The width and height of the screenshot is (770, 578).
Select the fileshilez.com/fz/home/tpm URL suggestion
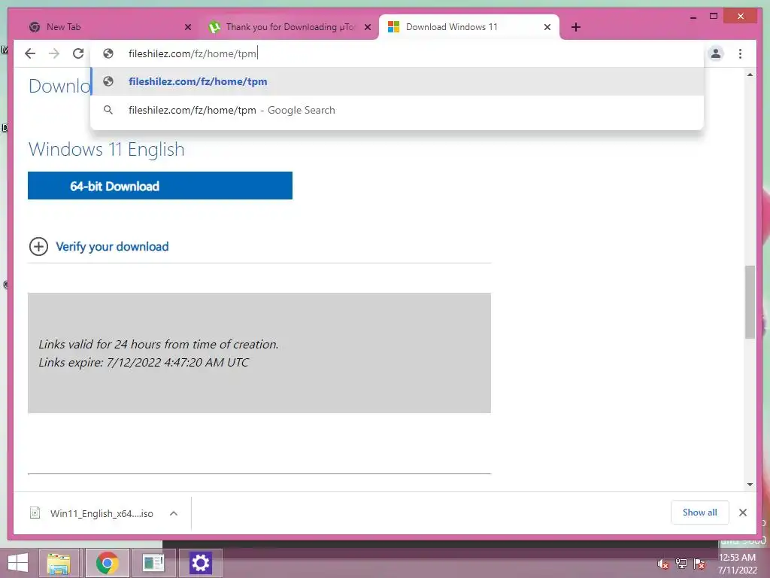tap(397, 81)
